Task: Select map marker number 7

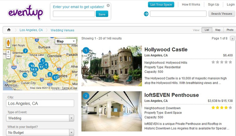Action: point(25,51)
